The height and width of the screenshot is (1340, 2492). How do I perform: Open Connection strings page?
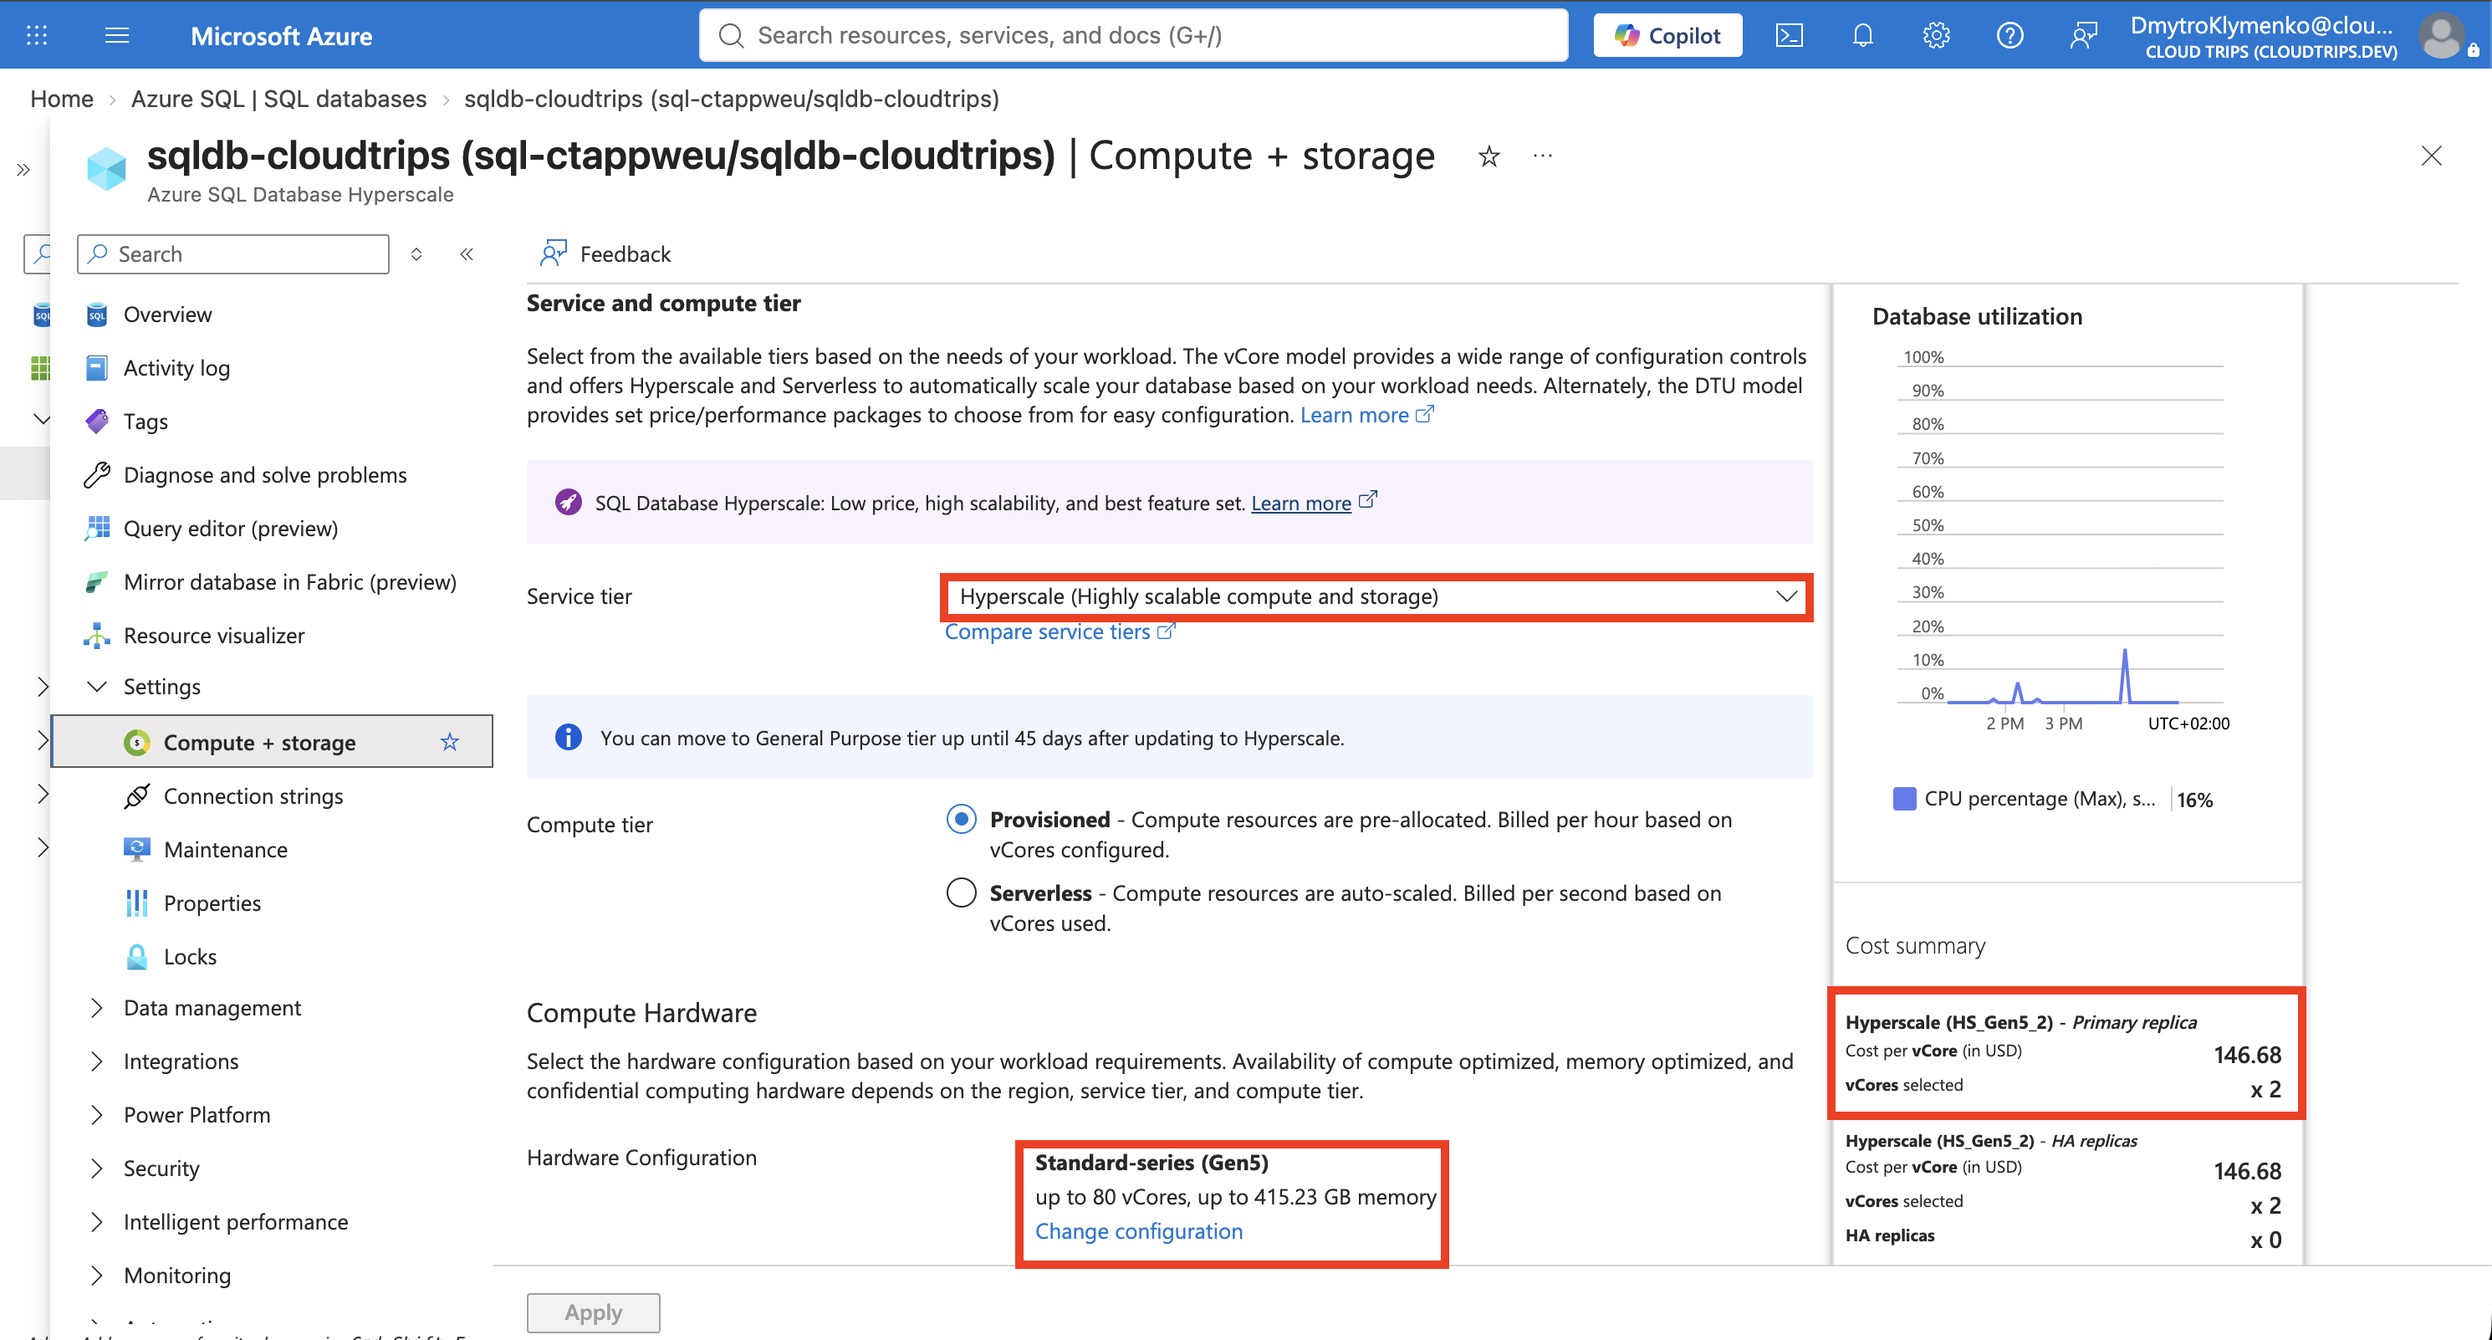tap(253, 796)
